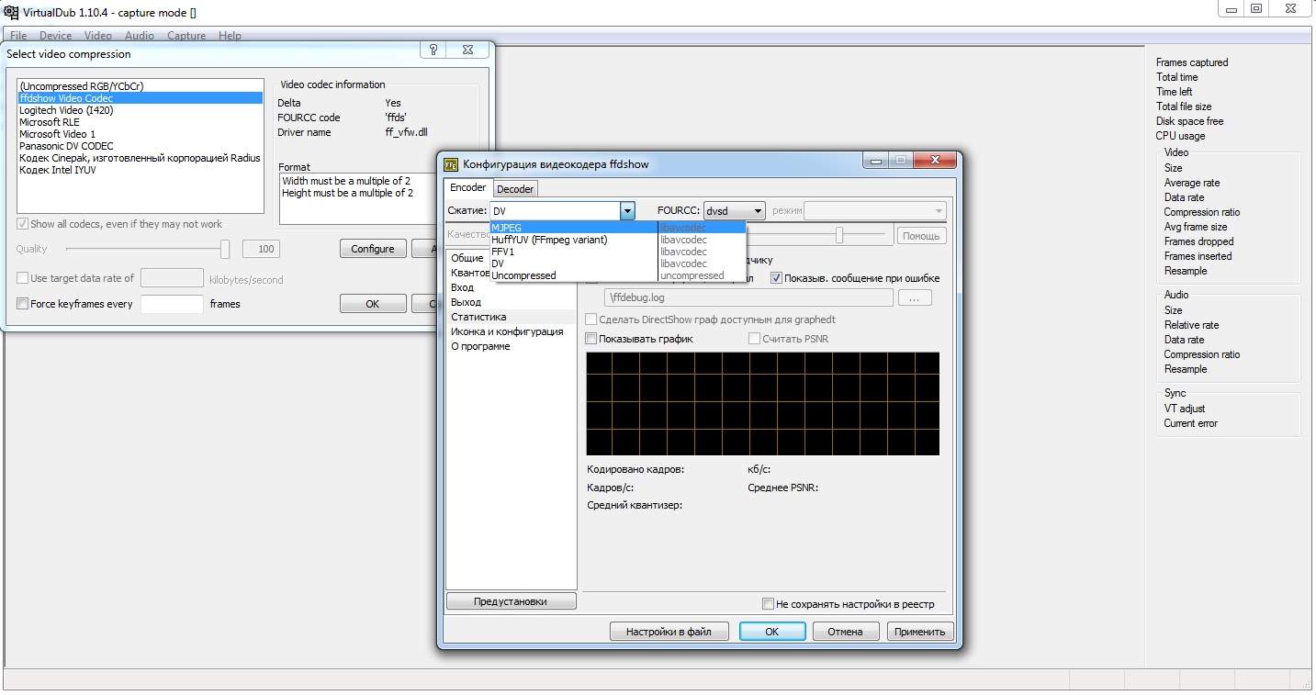
Task: Click the Frames captured label
Action: pyautogui.click(x=1192, y=62)
